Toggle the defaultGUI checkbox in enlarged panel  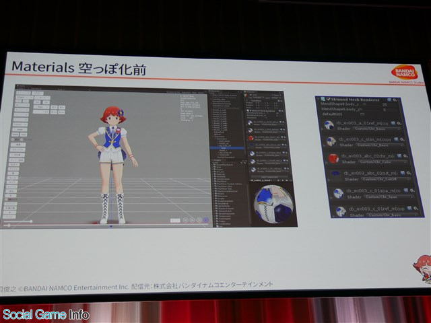tap(362, 114)
